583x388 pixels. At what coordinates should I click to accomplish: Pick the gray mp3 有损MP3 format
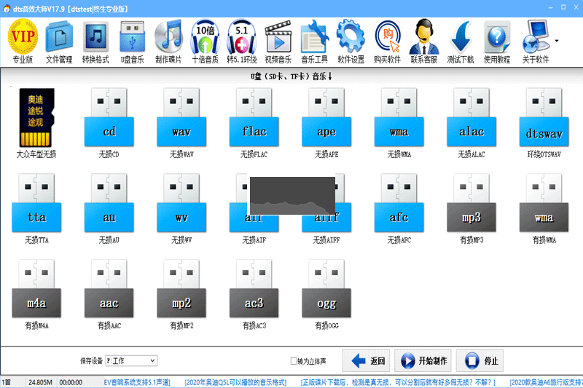tap(471, 209)
